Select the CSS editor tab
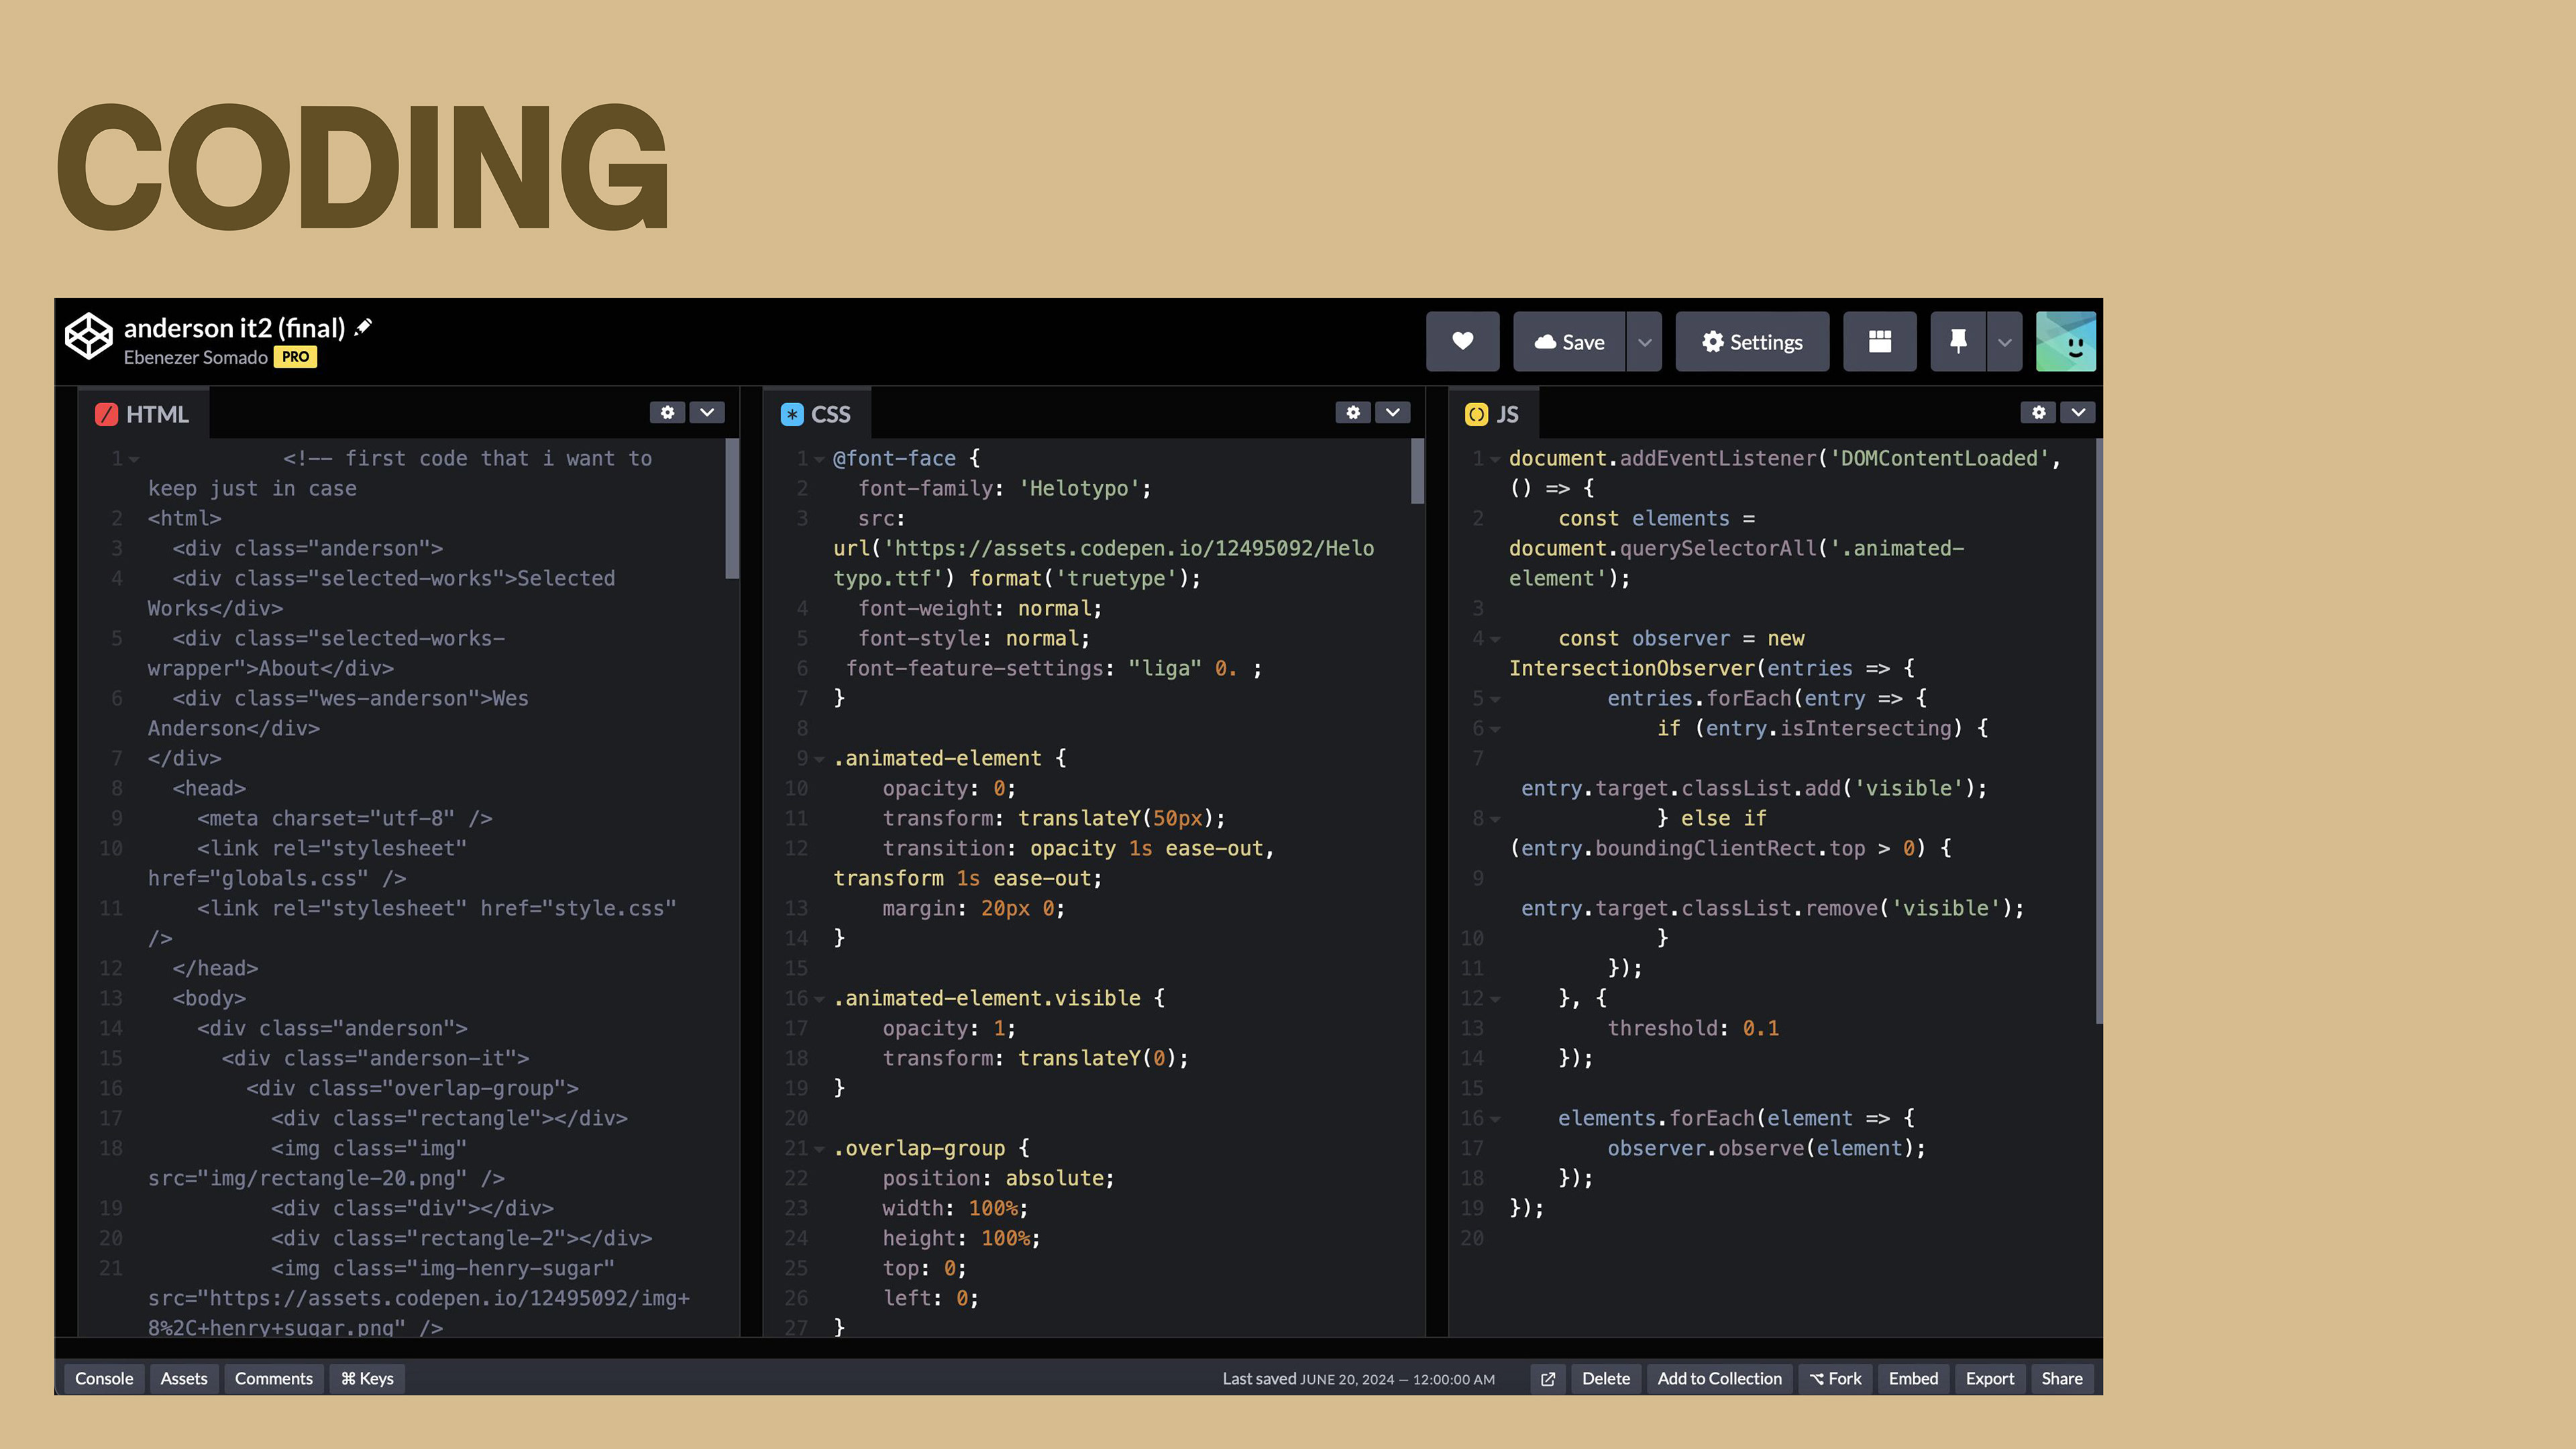 tap(817, 414)
